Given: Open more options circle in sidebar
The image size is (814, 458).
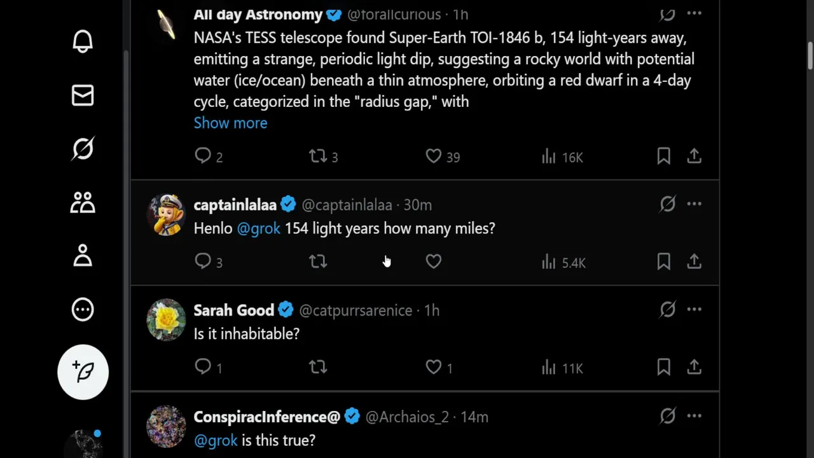Looking at the screenshot, I should [83, 310].
